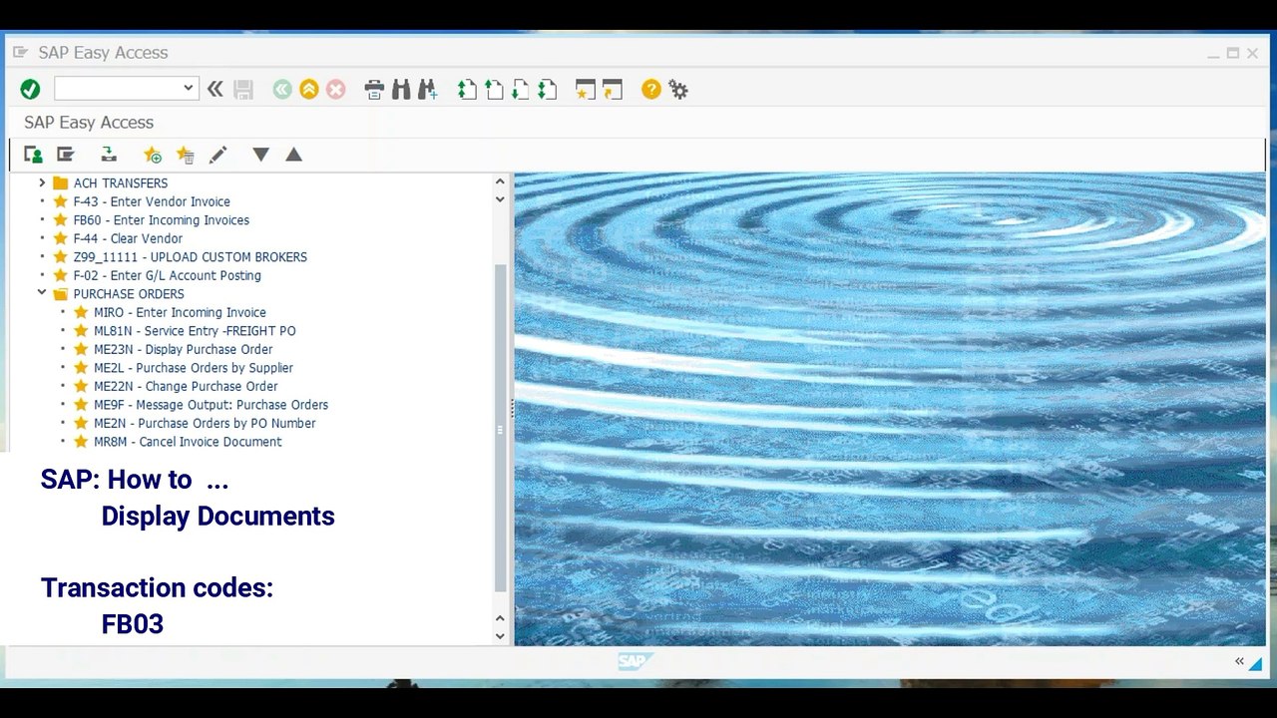Click the Find Next binoculars icon
The width and height of the screenshot is (1277, 718).
[x=428, y=90]
